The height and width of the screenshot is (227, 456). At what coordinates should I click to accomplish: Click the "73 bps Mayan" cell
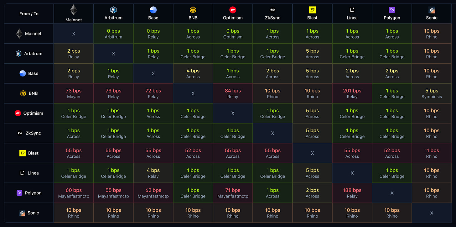[x=74, y=93]
